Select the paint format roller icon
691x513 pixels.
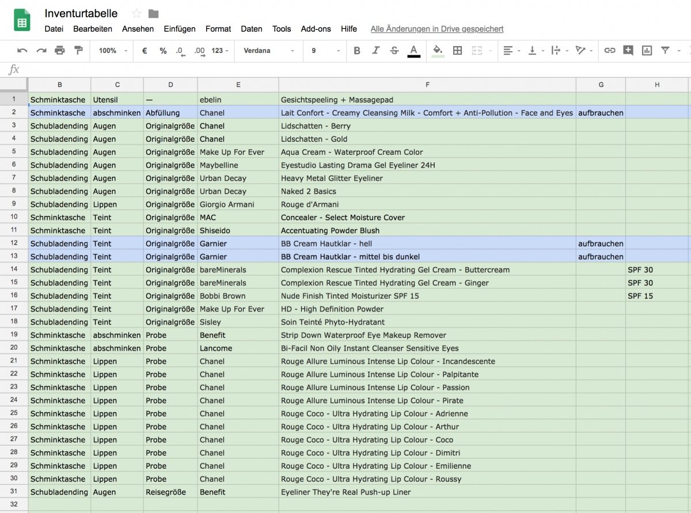click(78, 51)
